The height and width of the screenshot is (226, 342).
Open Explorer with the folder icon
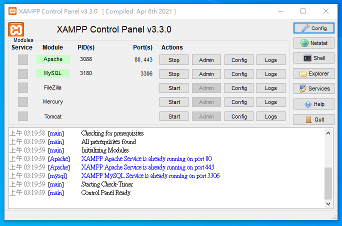(314, 73)
